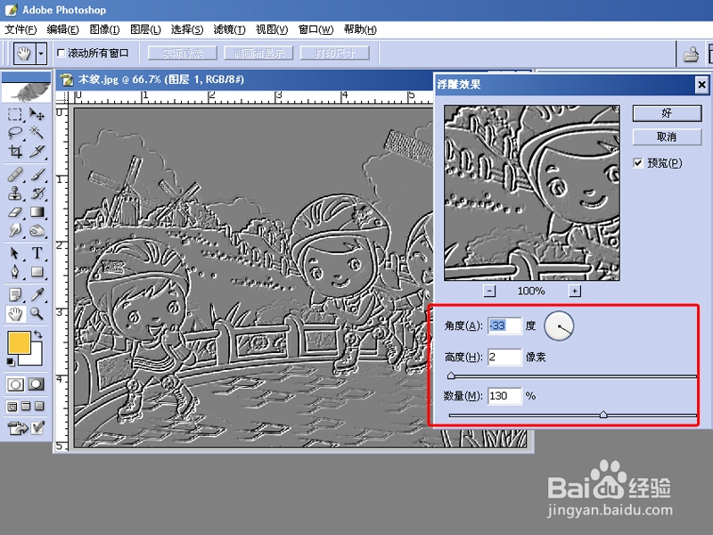Select the Dodge tool

coord(37,230)
